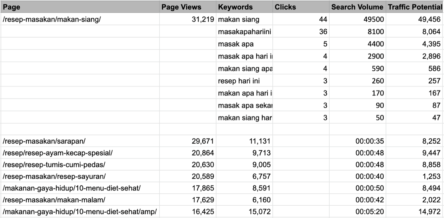Select the 'masak apa sekar' keyword cell
The height and width of the screenshot is (218, 444).
coord(244,105)
